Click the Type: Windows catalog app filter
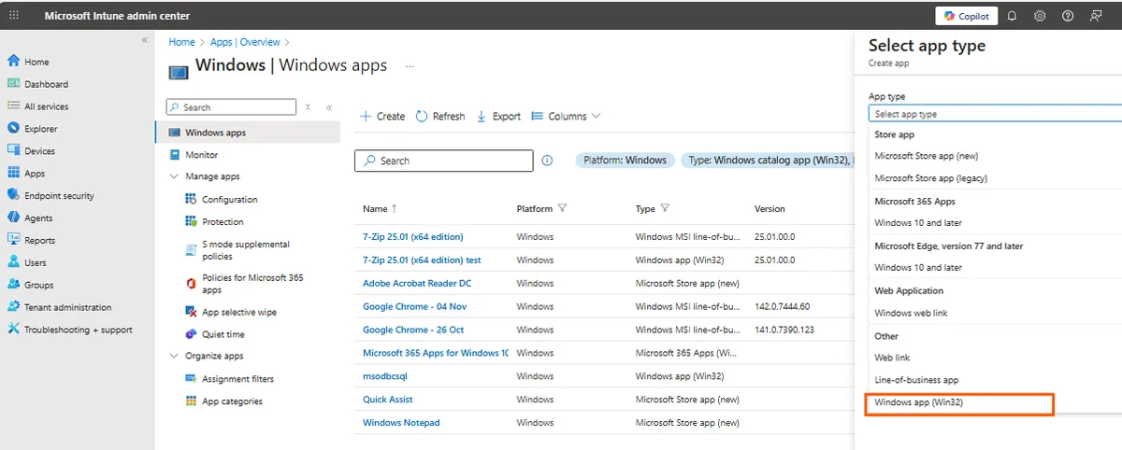1122x450 pixels. coord(768,161)
